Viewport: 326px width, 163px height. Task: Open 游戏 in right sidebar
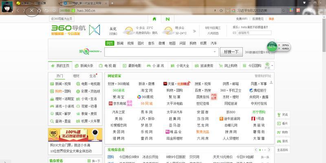point(283,141)
